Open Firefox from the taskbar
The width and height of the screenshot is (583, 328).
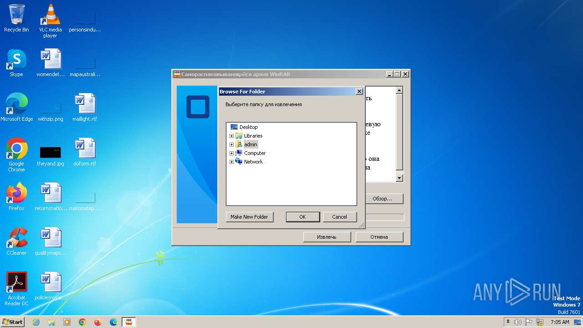pos(98,322)
